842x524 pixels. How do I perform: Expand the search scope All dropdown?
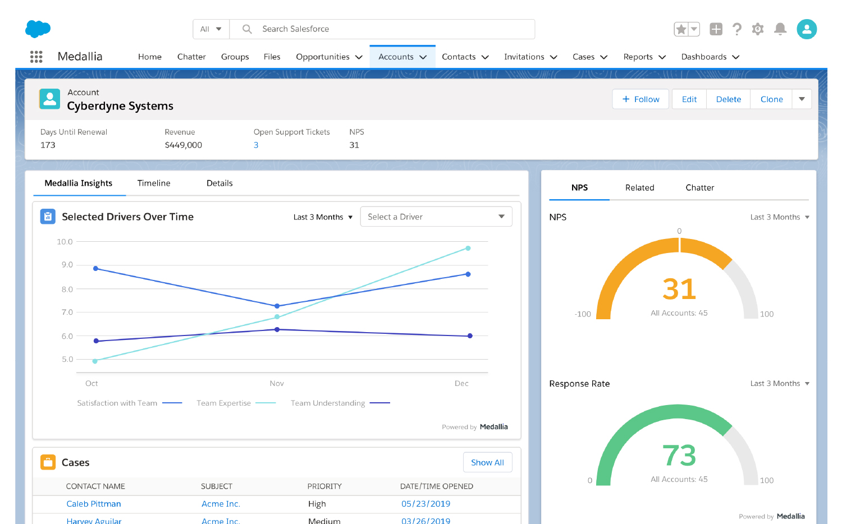click(211, 29)
